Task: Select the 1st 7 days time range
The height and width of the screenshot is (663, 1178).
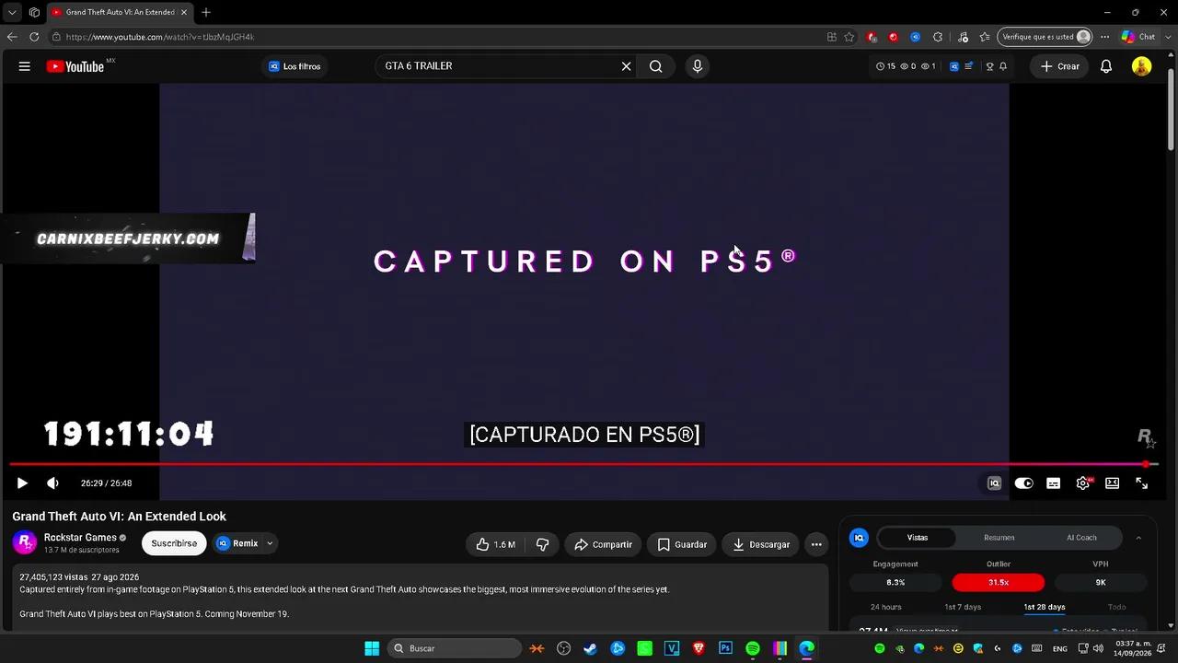Action: (963, 607)
